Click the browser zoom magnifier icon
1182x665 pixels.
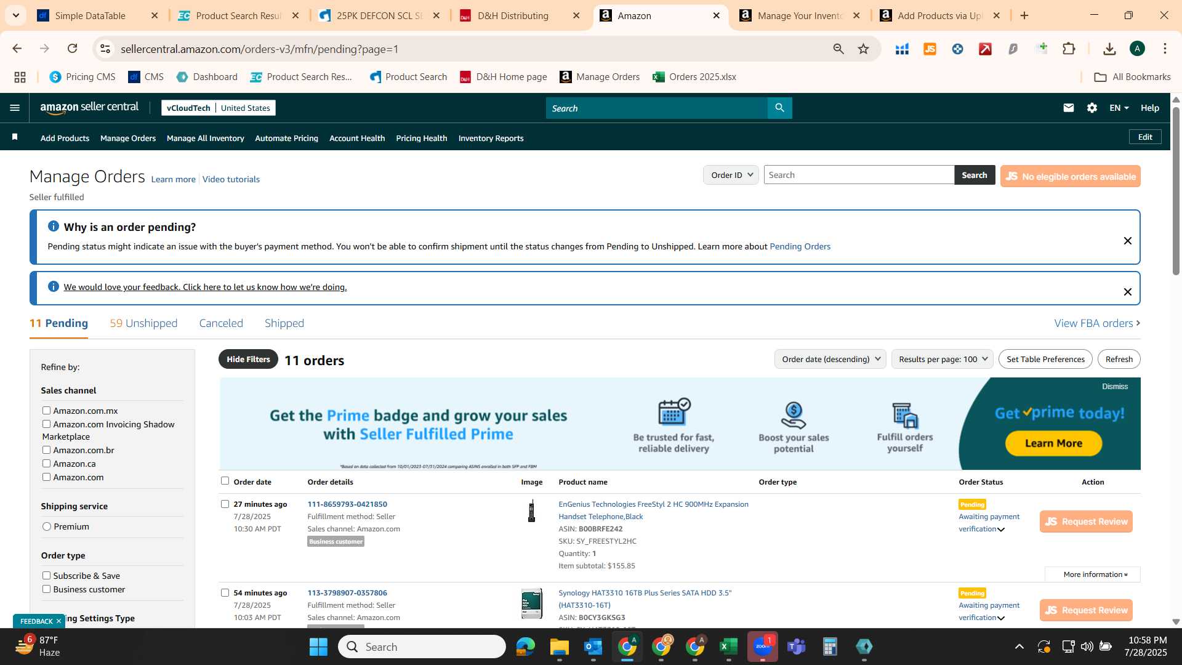click(x=838, y=49)
